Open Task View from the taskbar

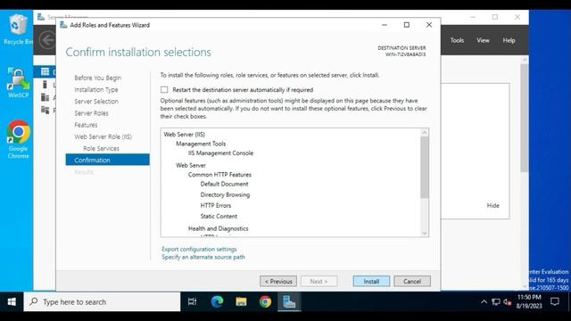192,301
